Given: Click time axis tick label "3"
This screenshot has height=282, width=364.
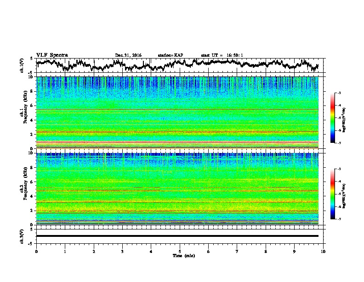Looking at the screenshot, I should [122, 252].
